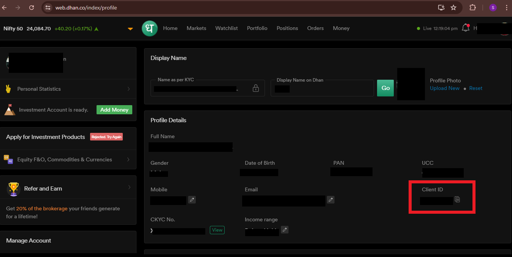The width and height of the screenshot is (512, 257).
Task: Edit the Income range using the pencil icon
Action: (285, 229)
